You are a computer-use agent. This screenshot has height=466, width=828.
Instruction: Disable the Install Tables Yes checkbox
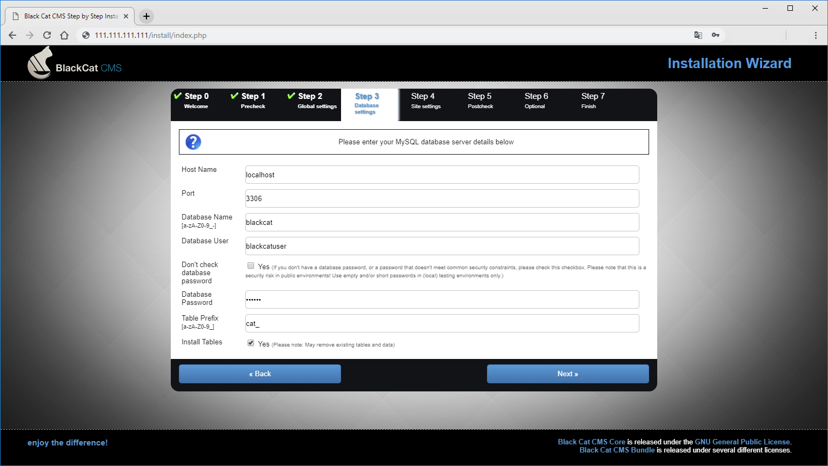coord(250,342)
